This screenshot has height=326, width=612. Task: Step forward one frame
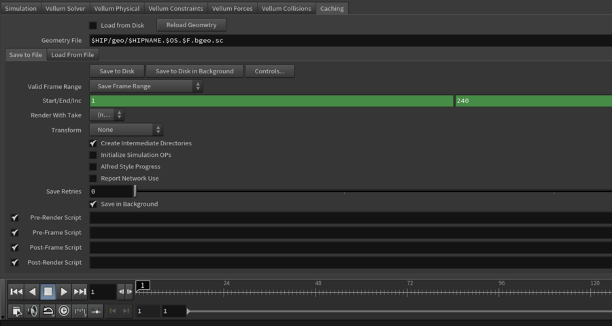click(129, 291)
